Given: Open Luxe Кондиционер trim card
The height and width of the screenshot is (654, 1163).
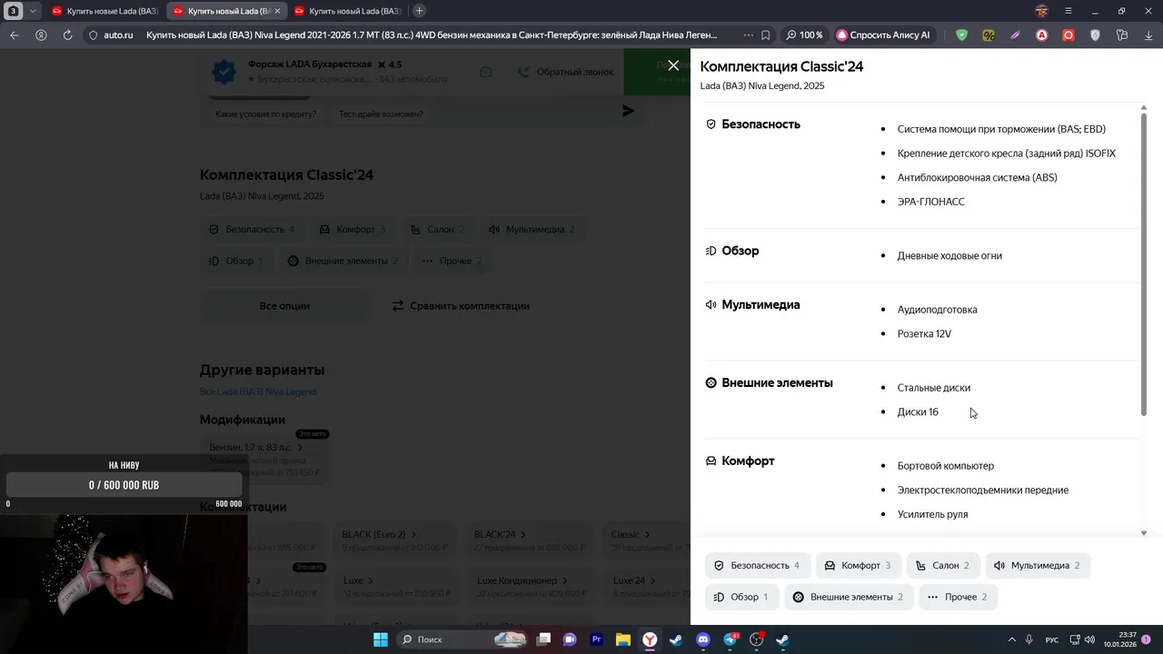Looking at the screenshot, I should pos(531,587).
